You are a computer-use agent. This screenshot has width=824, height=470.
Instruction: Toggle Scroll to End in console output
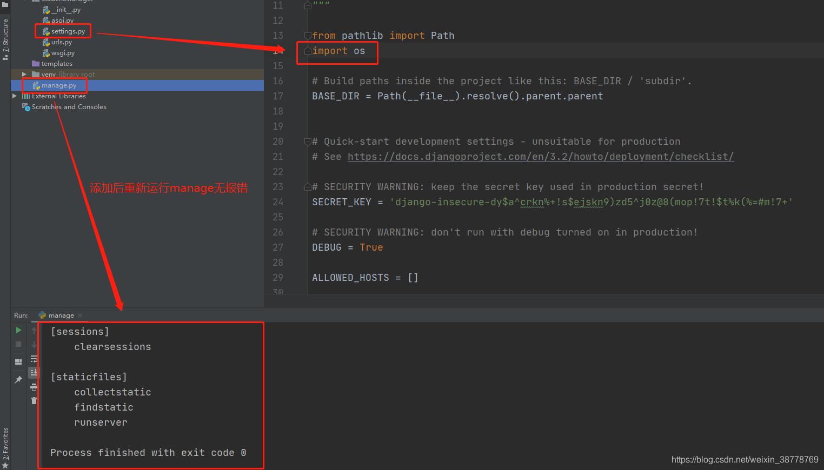[34, 372]
